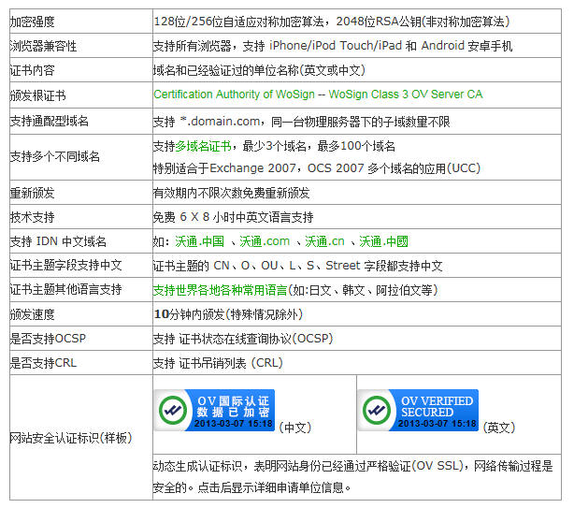Viewport: 574px width, 508px height.
Task: Select the 证书主题其他语言支持 row label
Action: click(65, 290)
